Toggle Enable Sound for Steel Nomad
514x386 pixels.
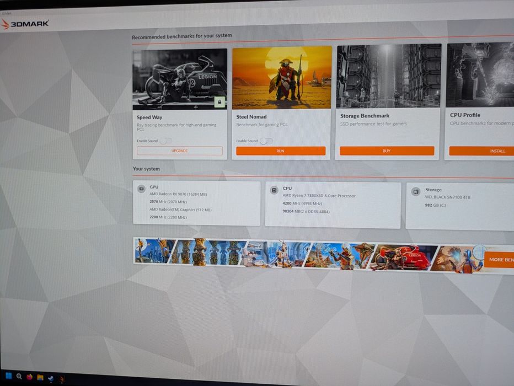click(x=266, y=141)
